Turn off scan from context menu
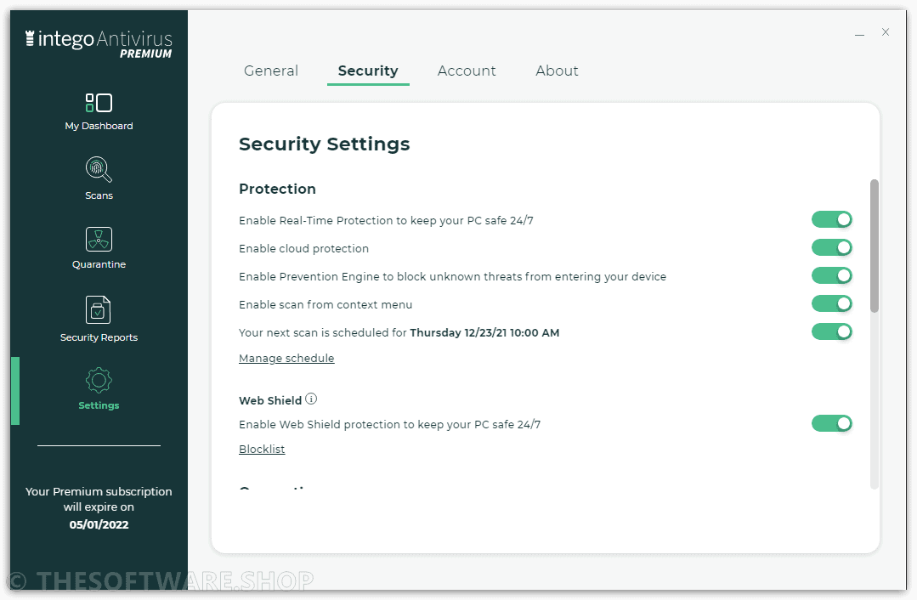This screenshot has height=600, width=917. point(832,303)
